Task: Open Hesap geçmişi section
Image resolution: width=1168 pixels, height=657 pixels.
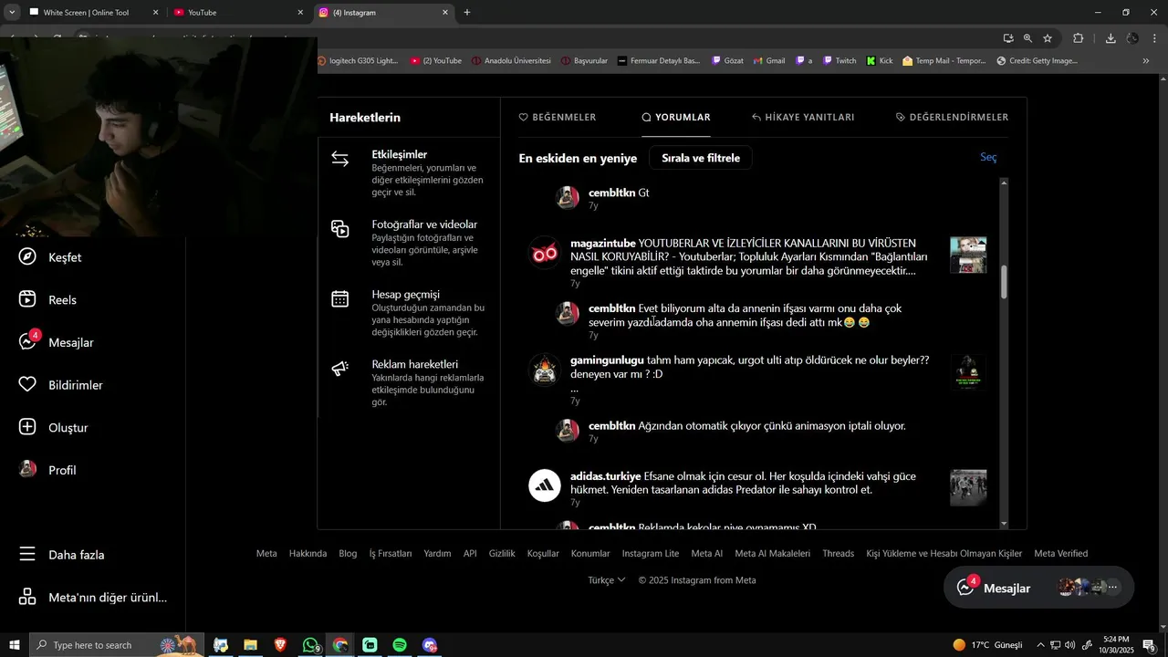Action: click(409, 313)
